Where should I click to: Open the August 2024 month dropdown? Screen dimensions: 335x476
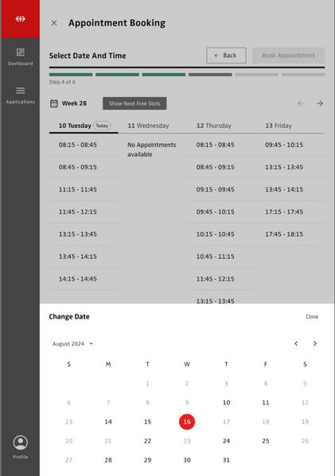pos(72,343)
